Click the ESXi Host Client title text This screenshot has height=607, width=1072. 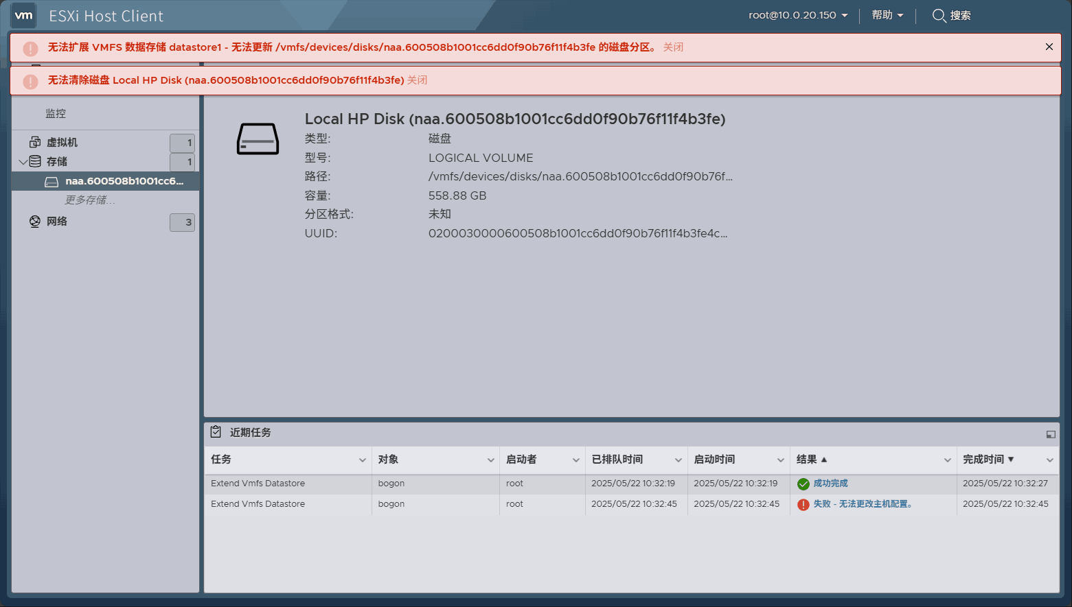click(x=106, y=16)
